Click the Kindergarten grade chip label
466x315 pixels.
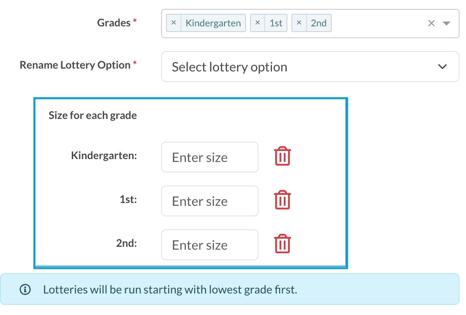tap(213, 23)
